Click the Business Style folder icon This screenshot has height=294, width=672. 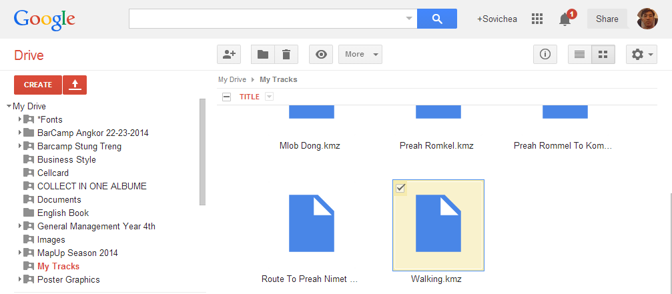coord(29,159)
